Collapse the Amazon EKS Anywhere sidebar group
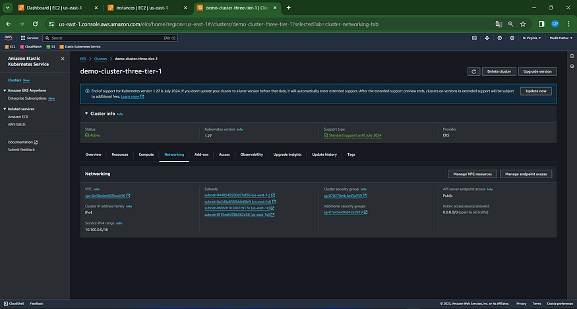The width and height of the screenshot is (577, 309). click(x=5, y=90)
